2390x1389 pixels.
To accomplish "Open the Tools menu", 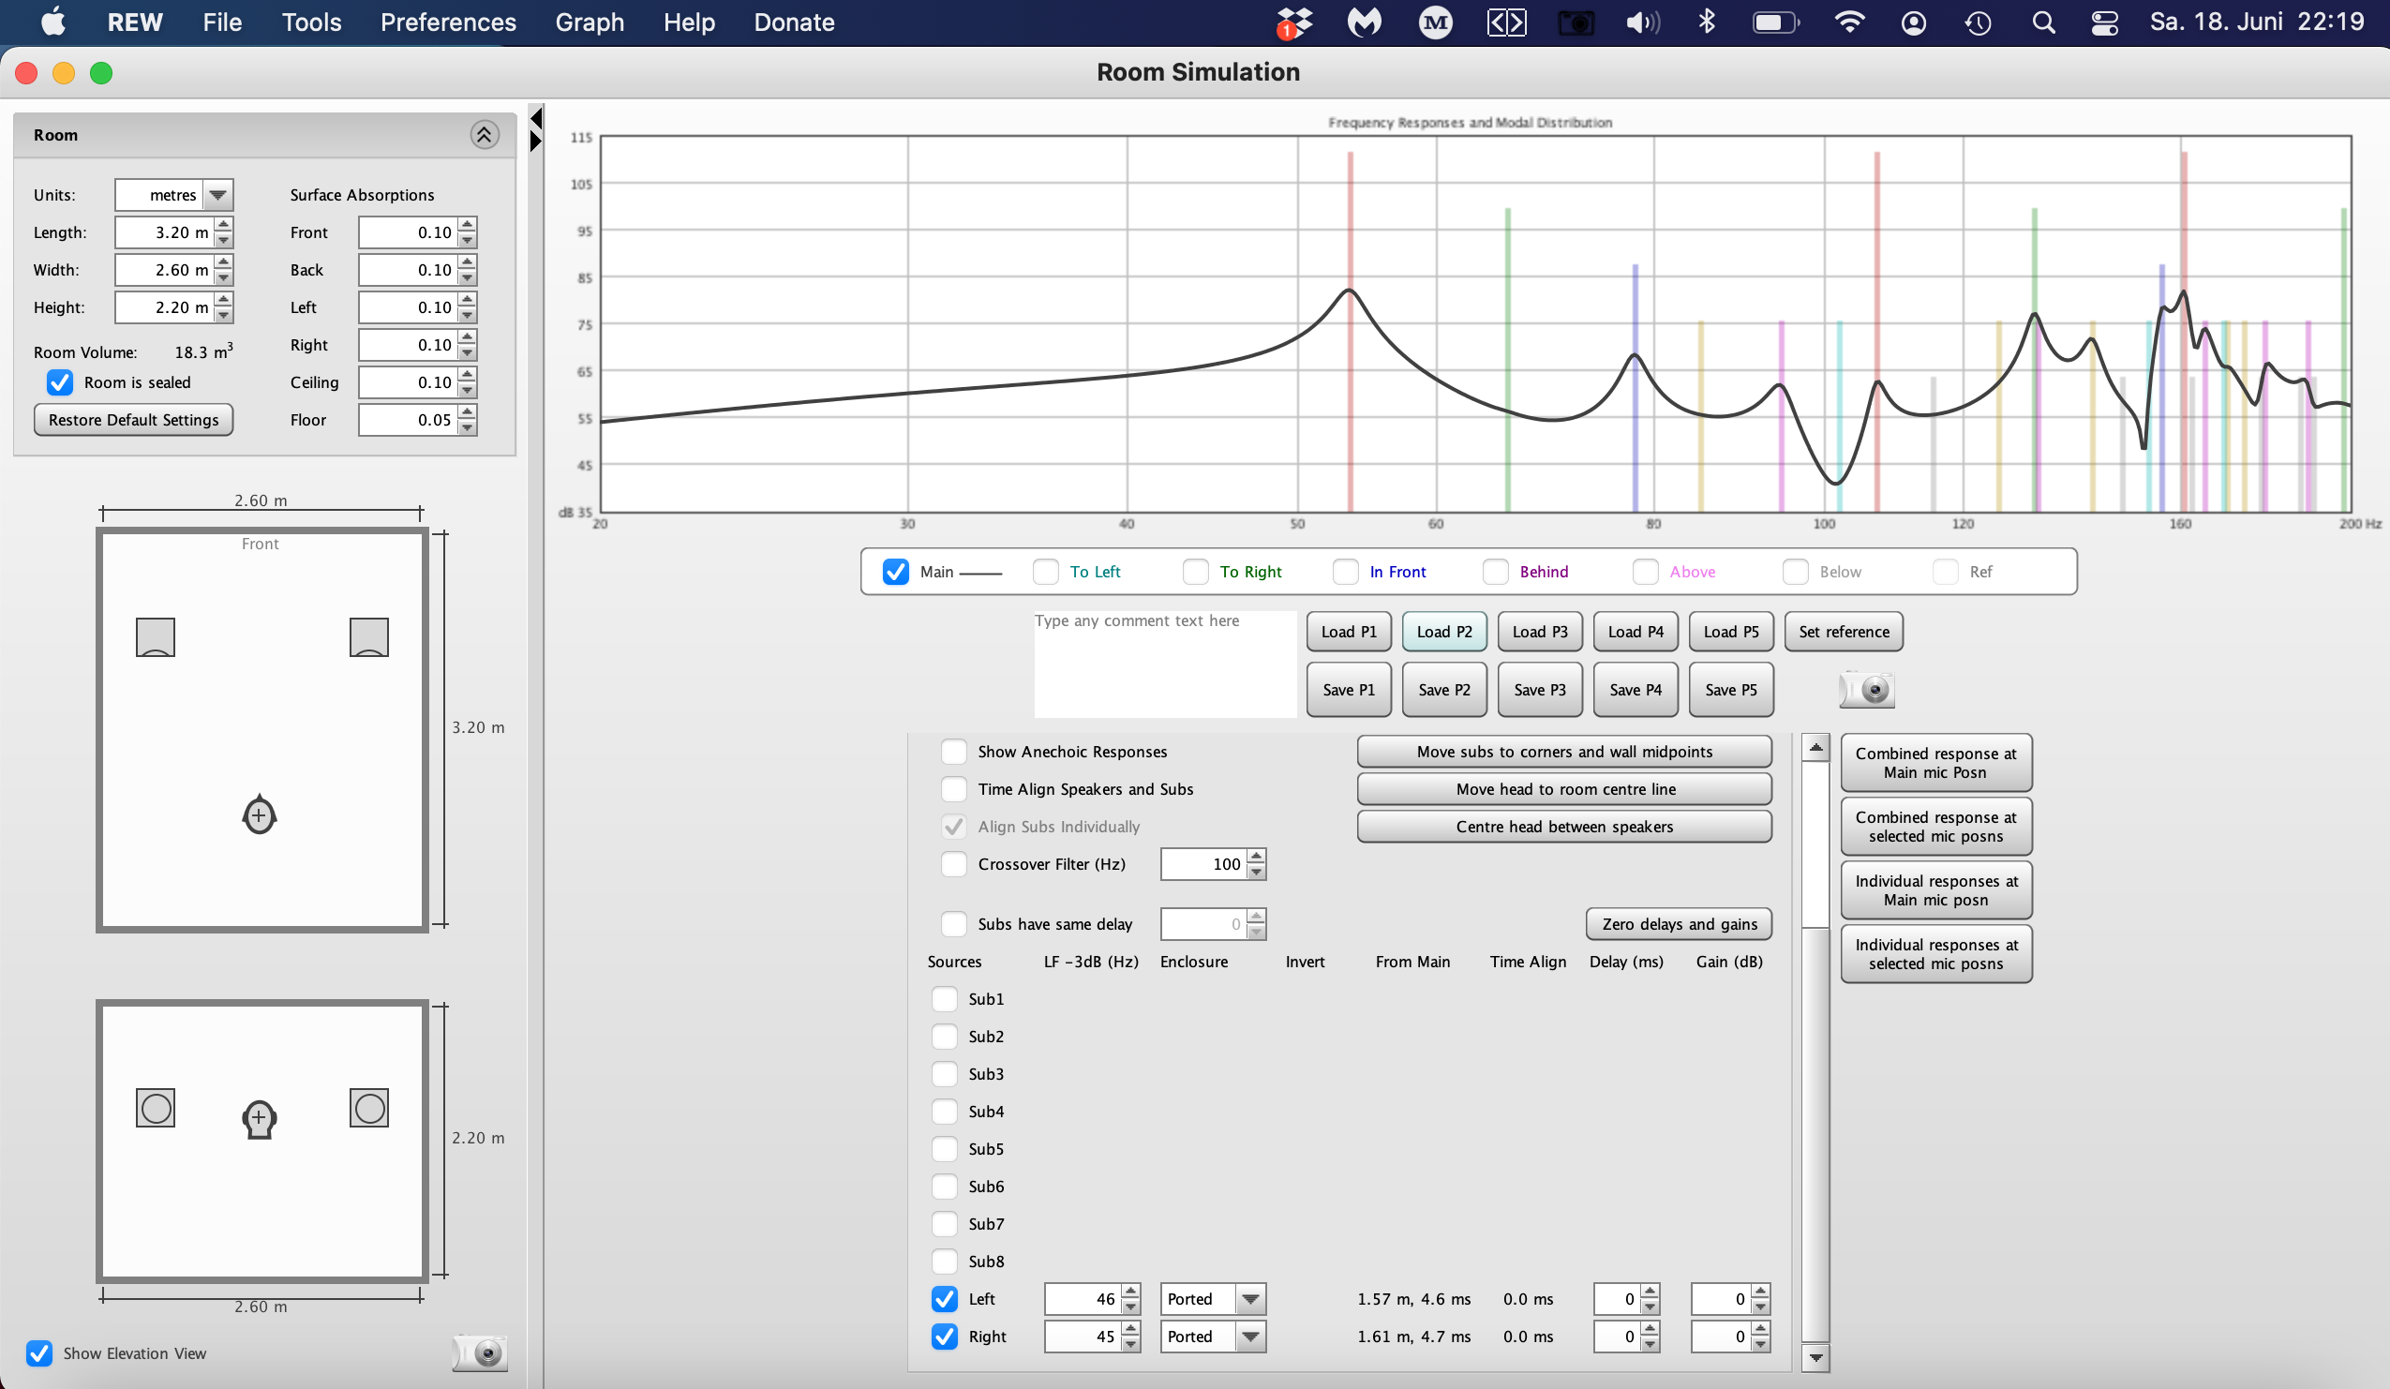I will coord(311,22).
